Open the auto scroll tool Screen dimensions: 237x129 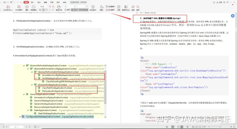pyautogui.click(x=93, y=8)
